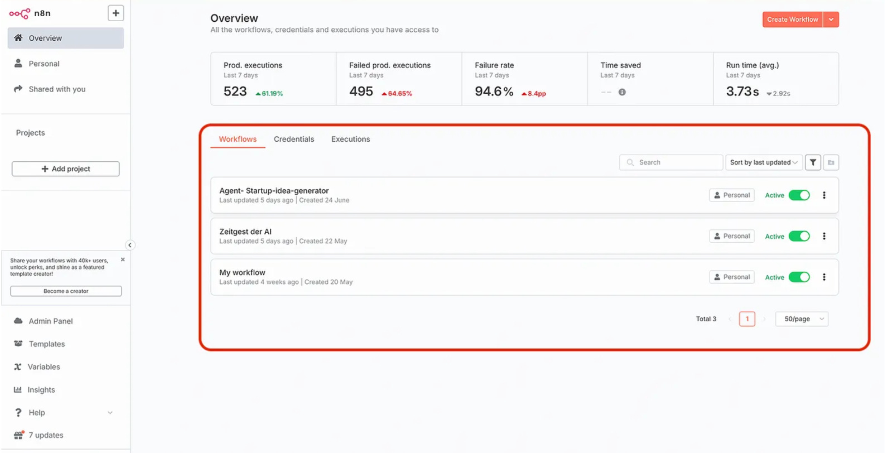The width and height of the screenshot is (896, 453).
Task: Click the package icon beside Templates
Action: tap(18, 344)
